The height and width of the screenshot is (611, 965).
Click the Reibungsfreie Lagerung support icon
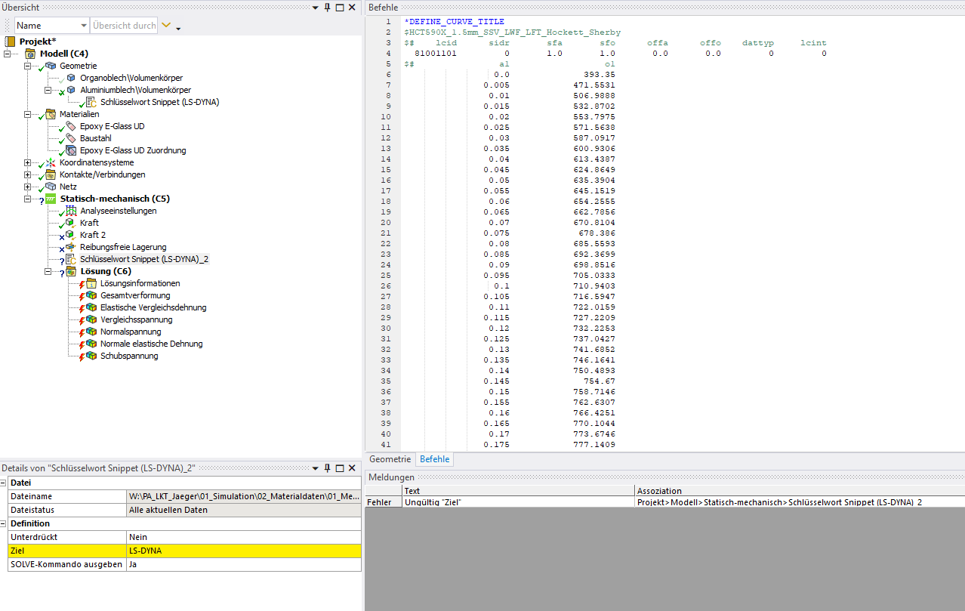coord(70,247)
